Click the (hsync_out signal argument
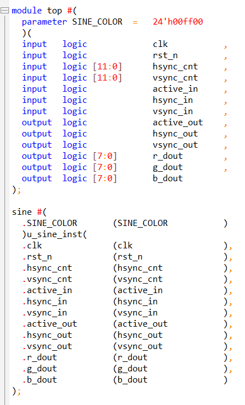Image resolution: width=245 pixels, height=405 pixels. pyautogui.click(x=138, y=335)
